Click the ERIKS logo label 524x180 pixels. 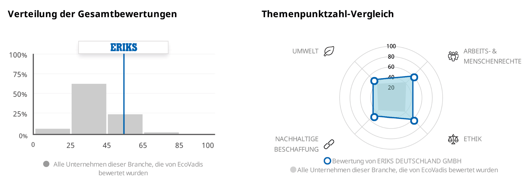coord(123,47)
